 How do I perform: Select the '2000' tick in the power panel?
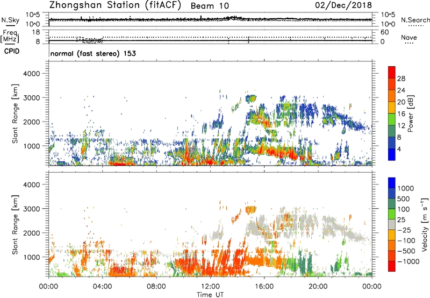coord(31,122)
